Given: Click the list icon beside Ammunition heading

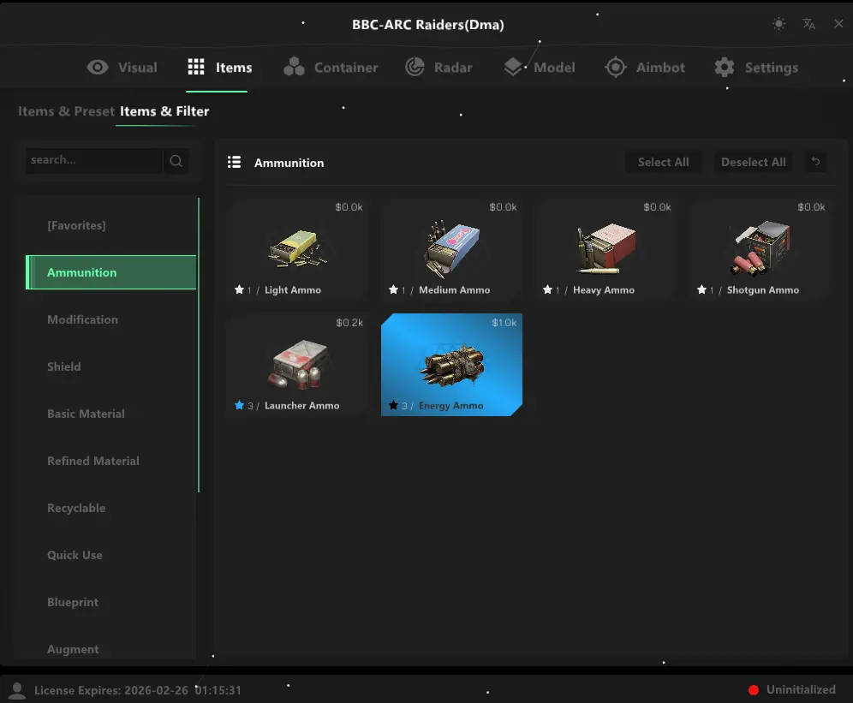Looking at the screenshot, I should (234, 163).
